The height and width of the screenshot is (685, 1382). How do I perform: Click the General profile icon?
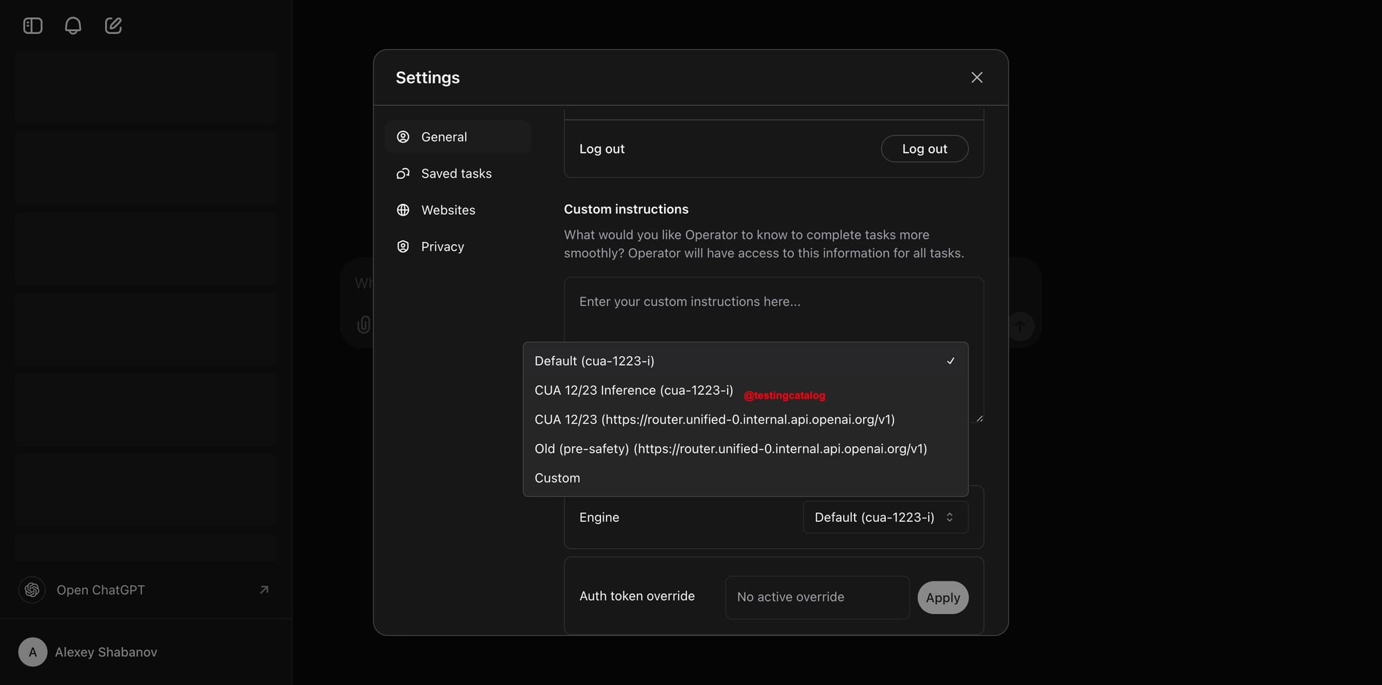click(403, 137)
